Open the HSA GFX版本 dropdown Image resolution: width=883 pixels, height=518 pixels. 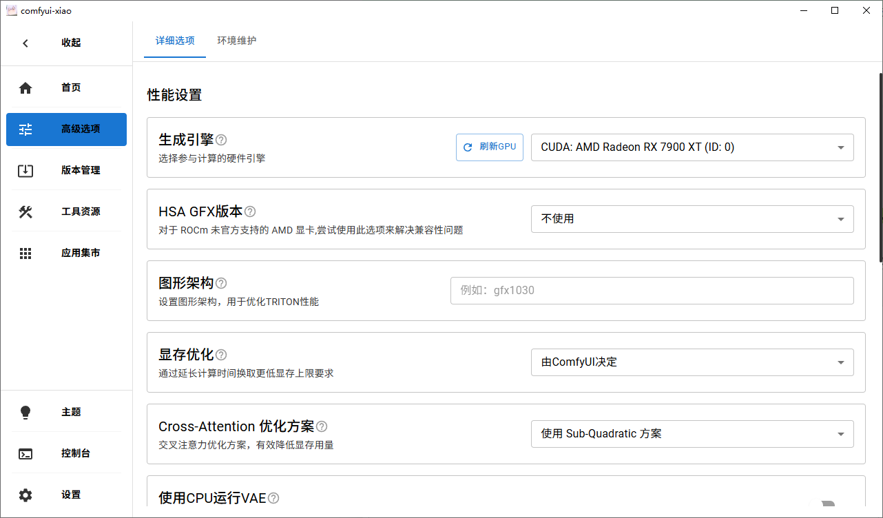coord(692,219)
